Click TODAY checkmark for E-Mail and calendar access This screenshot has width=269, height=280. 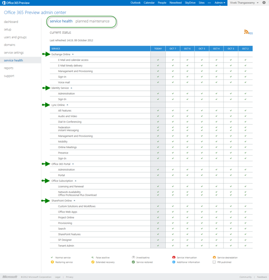(x=158, y=60)
